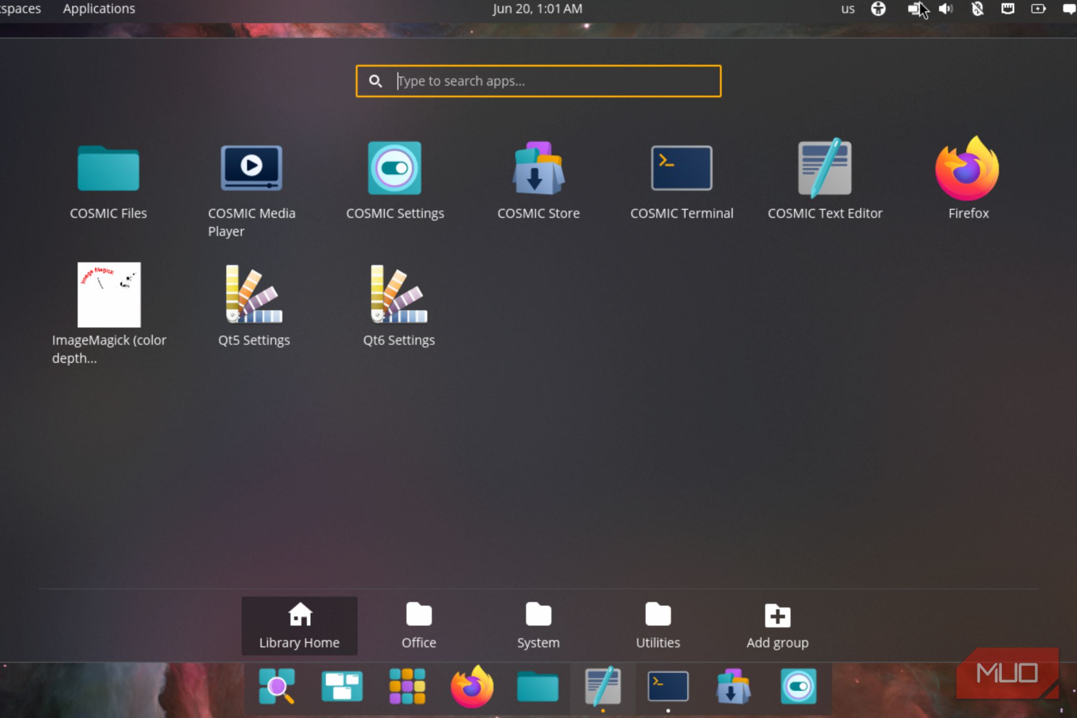Focus the Type to search apps field

tap(538, 81)
